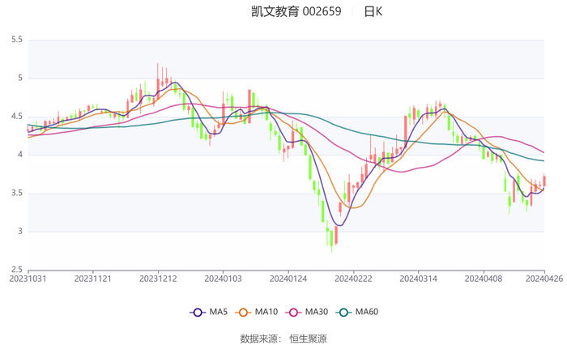Image resolution: width=567 pixels, height=345 pixels.
Task: Click the teal MA60 legend marker
Action: click(343, 312)
